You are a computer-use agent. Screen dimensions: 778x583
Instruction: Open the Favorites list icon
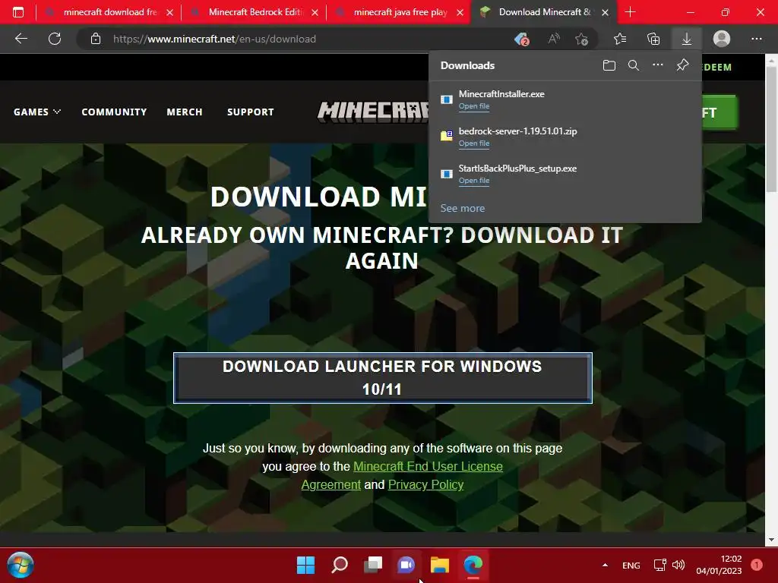[620, 39]
